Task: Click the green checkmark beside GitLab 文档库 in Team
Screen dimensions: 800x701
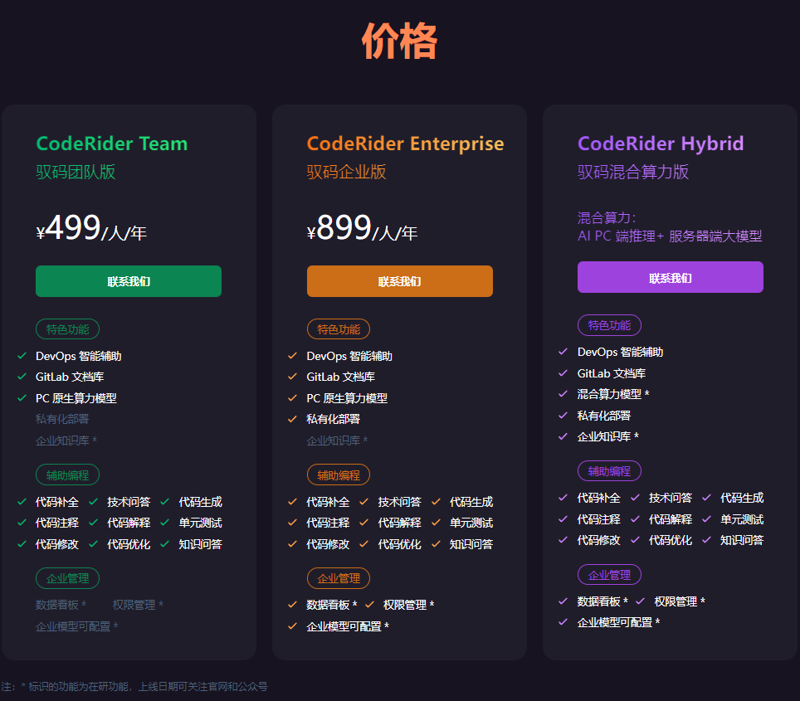Action: pos(22,377)
